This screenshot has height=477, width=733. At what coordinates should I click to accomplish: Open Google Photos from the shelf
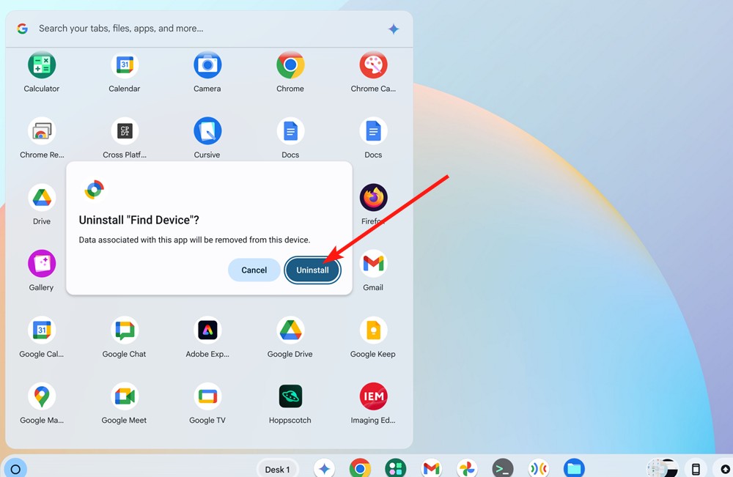(x=467, y=467)
